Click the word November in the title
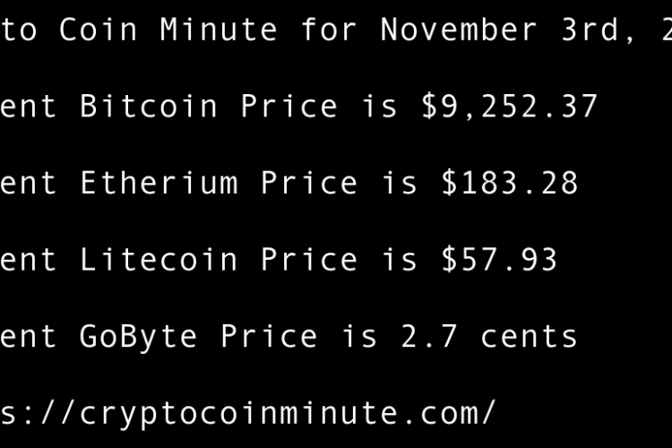 (459, 30)
